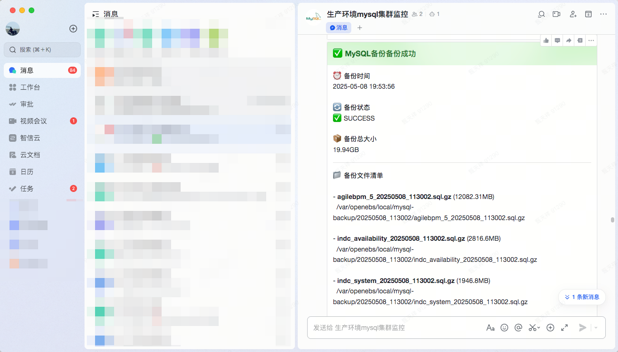Open the more options (...) in chat header
The width and height of the screenshot is (618, 352).
(603, 14)
